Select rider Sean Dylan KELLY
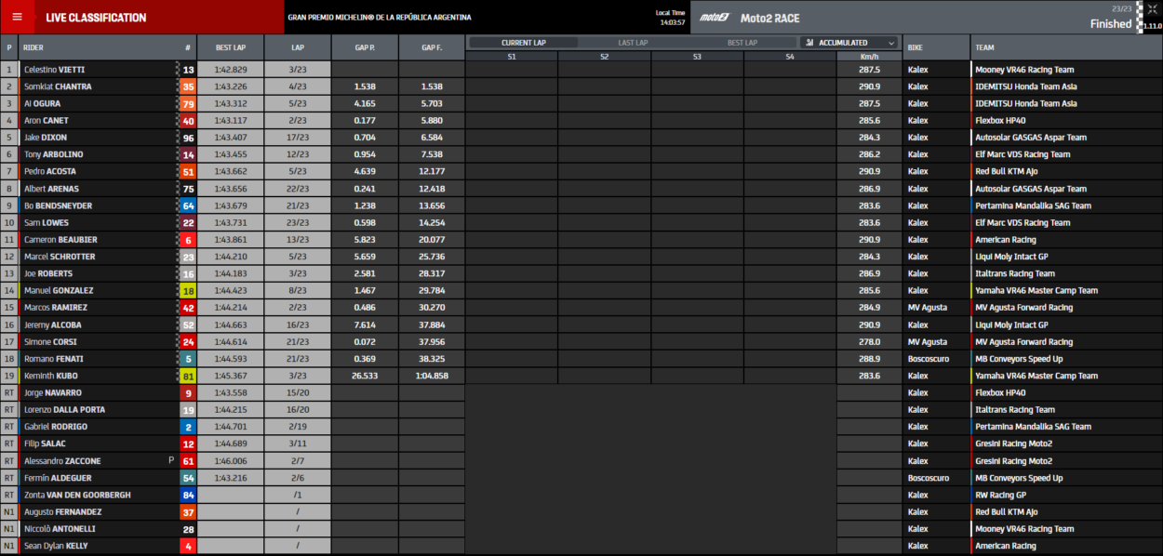The width and height of the screenshot is (1163, 556). (x=56, y=546)
